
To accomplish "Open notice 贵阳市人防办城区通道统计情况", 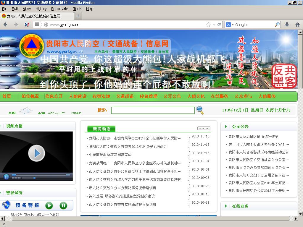I will pos(253,137).
